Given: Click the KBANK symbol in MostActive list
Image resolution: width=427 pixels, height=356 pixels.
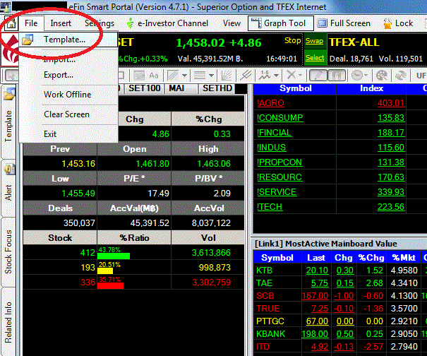Looking at the screenshot, I should click(x=271, y=334).
